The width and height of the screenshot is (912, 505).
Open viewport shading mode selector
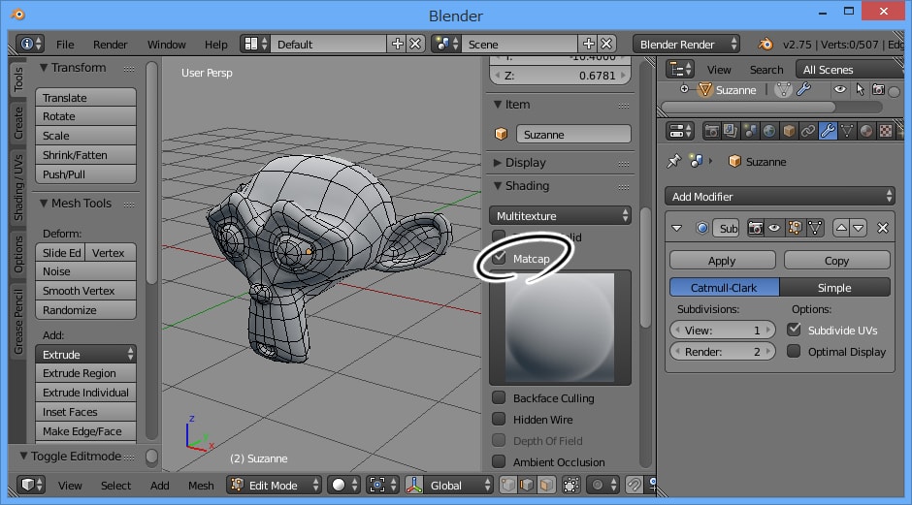(x=343, y=485)
